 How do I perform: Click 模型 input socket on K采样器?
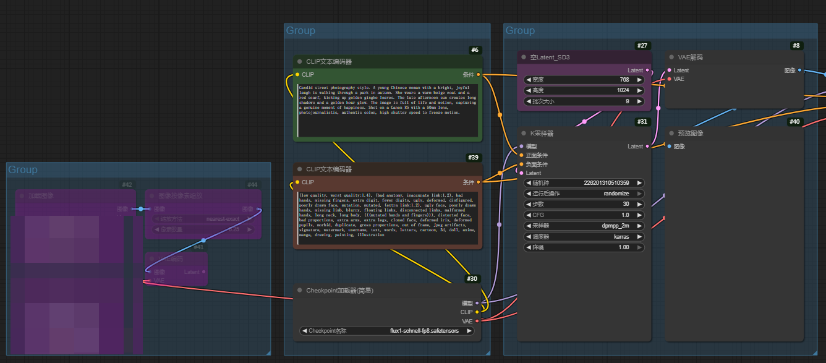[x=521, y=147]
